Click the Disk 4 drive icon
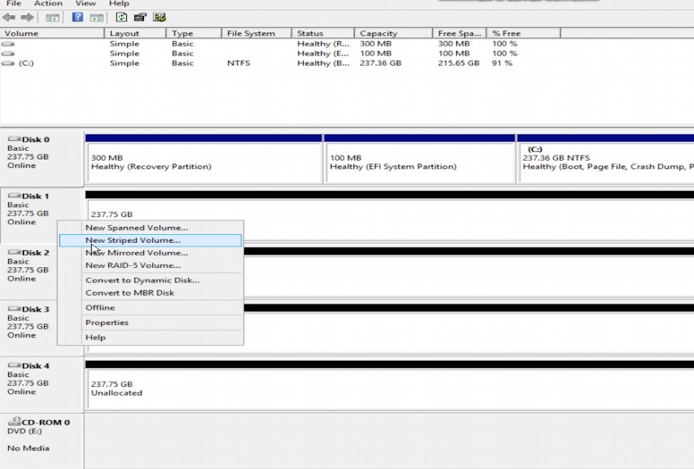 tap(14, 365)
